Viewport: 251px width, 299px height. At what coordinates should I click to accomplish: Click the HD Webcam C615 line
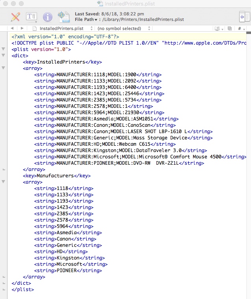coord(105,144)
